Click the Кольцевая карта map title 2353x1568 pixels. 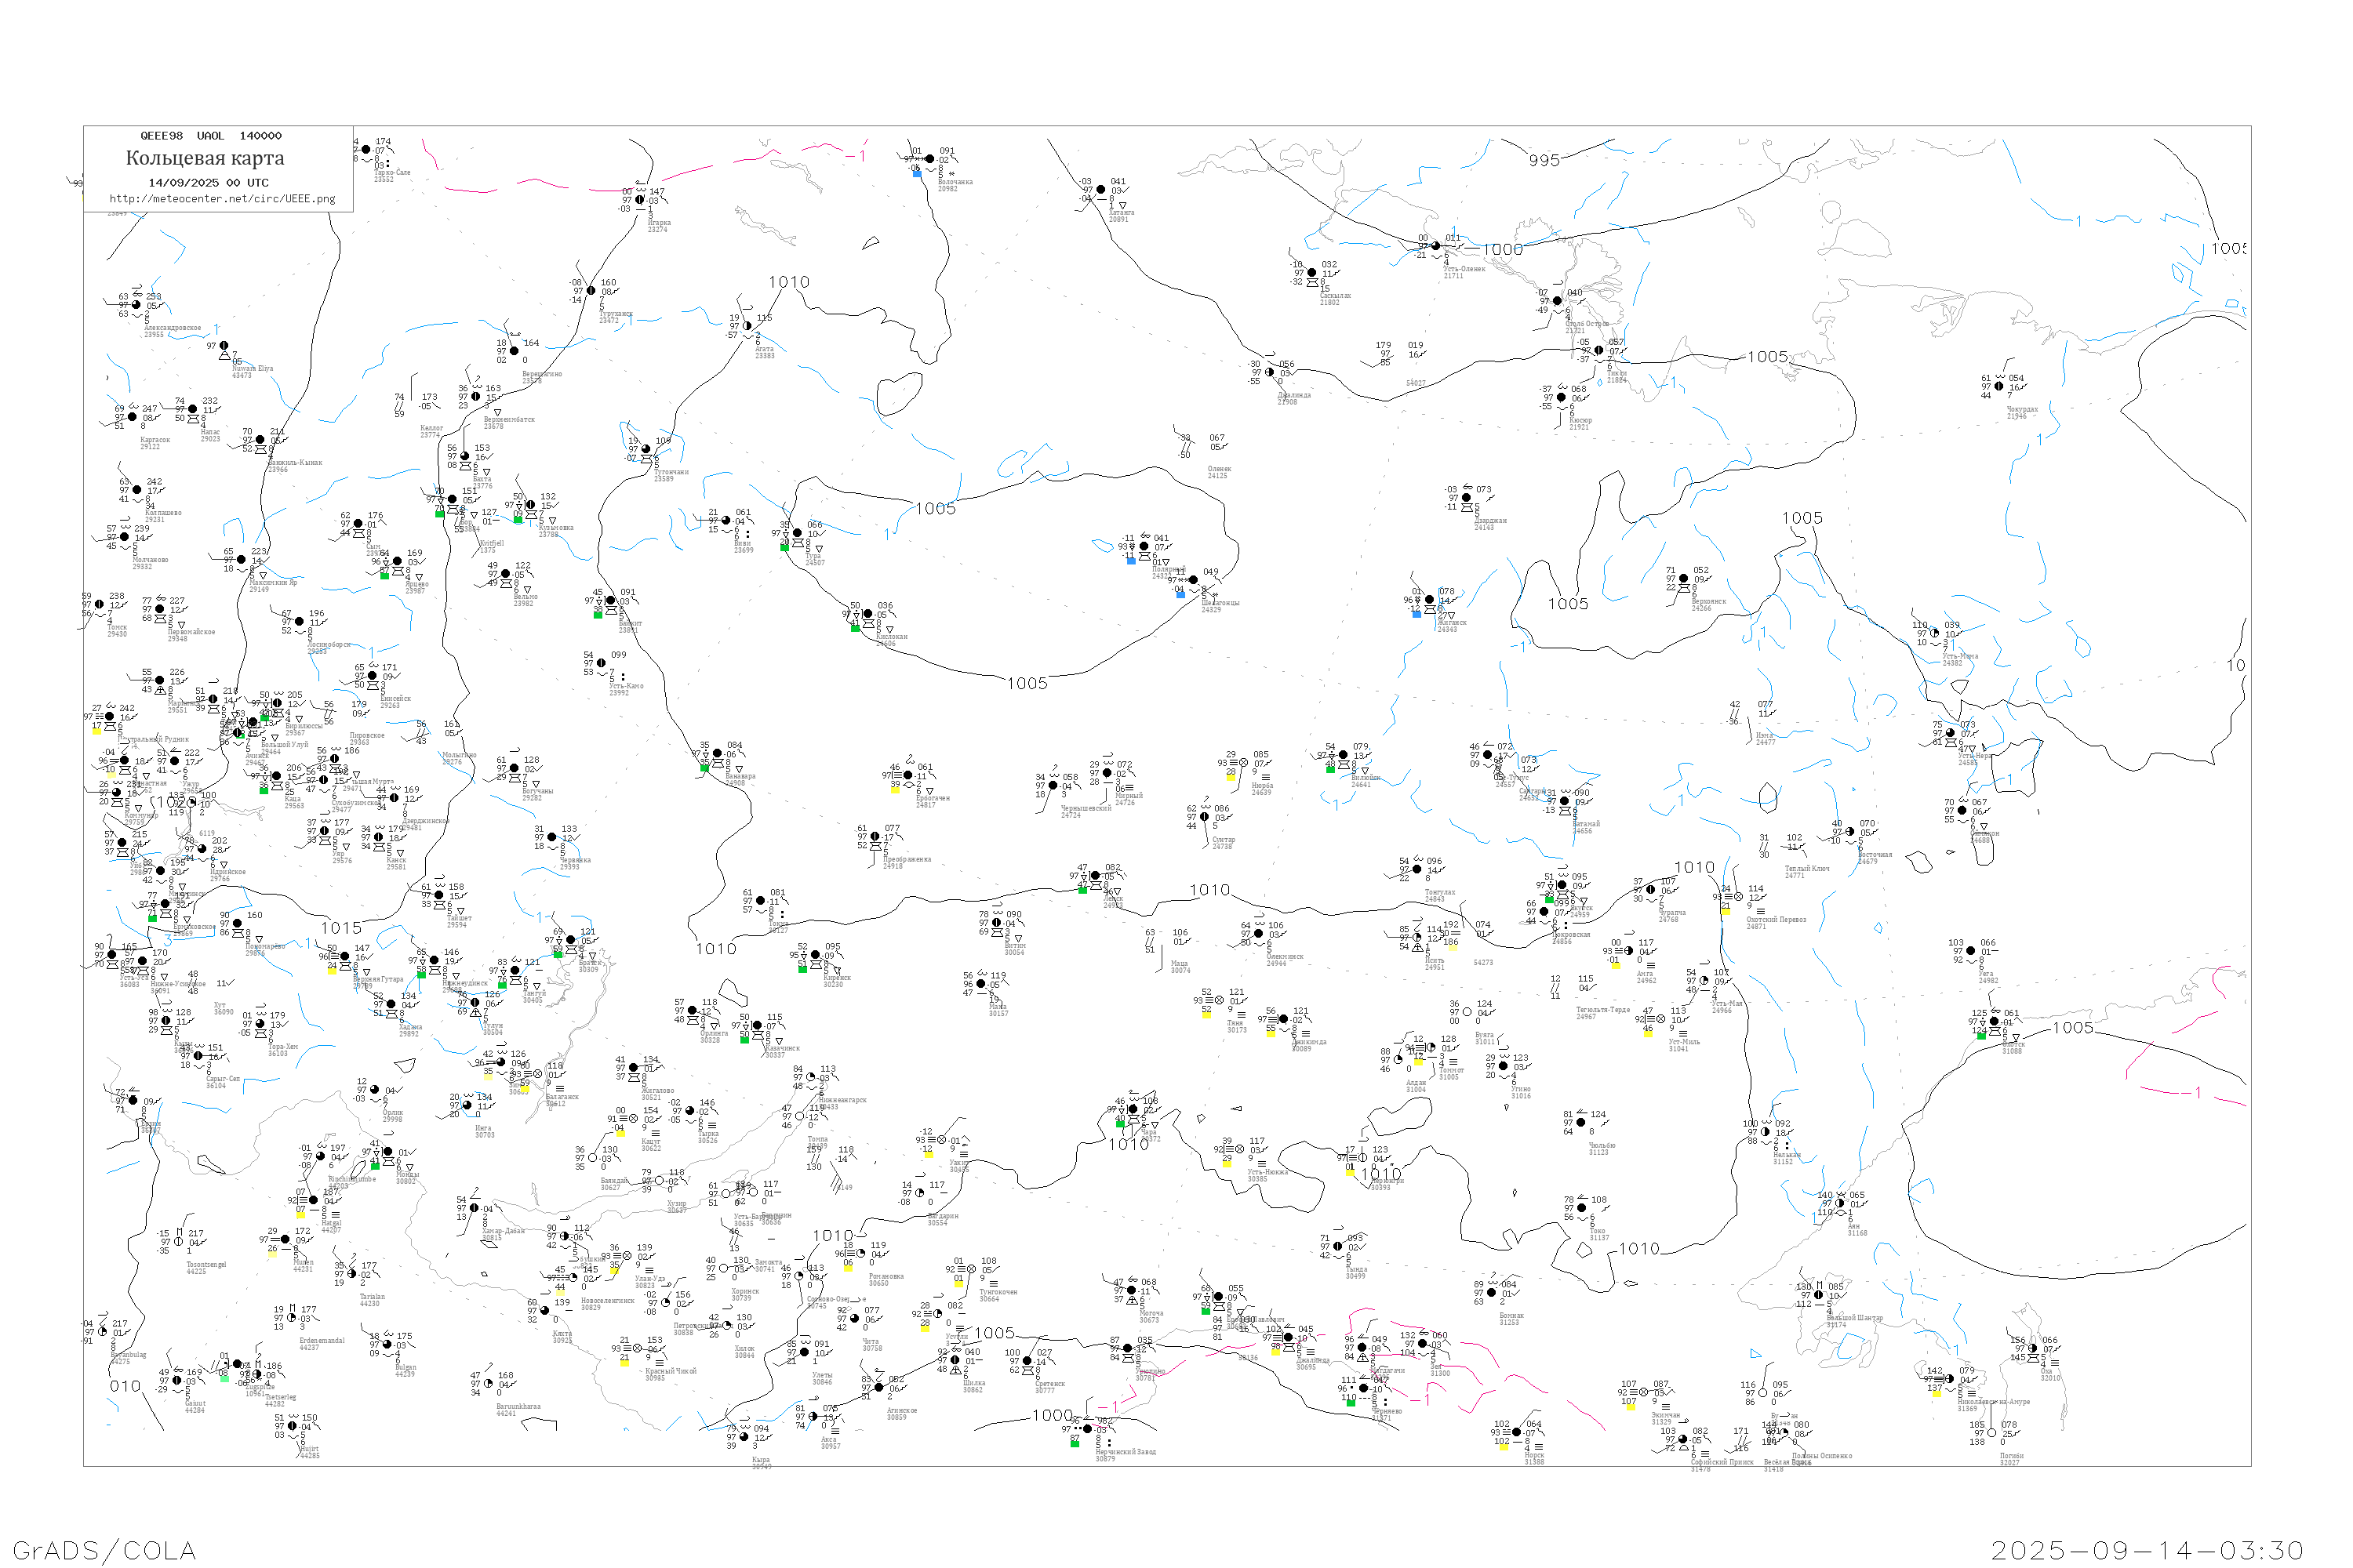click(205, 158)
